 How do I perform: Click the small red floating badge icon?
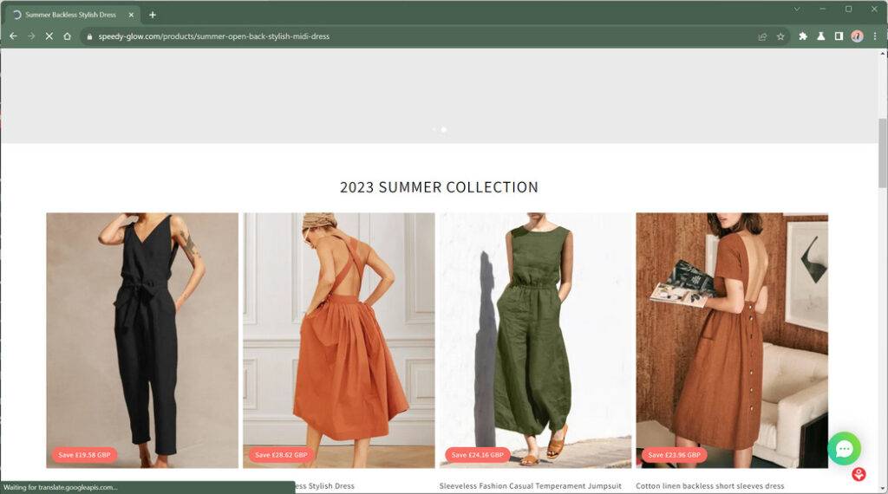pyautogui.click(x=859, y=474)
